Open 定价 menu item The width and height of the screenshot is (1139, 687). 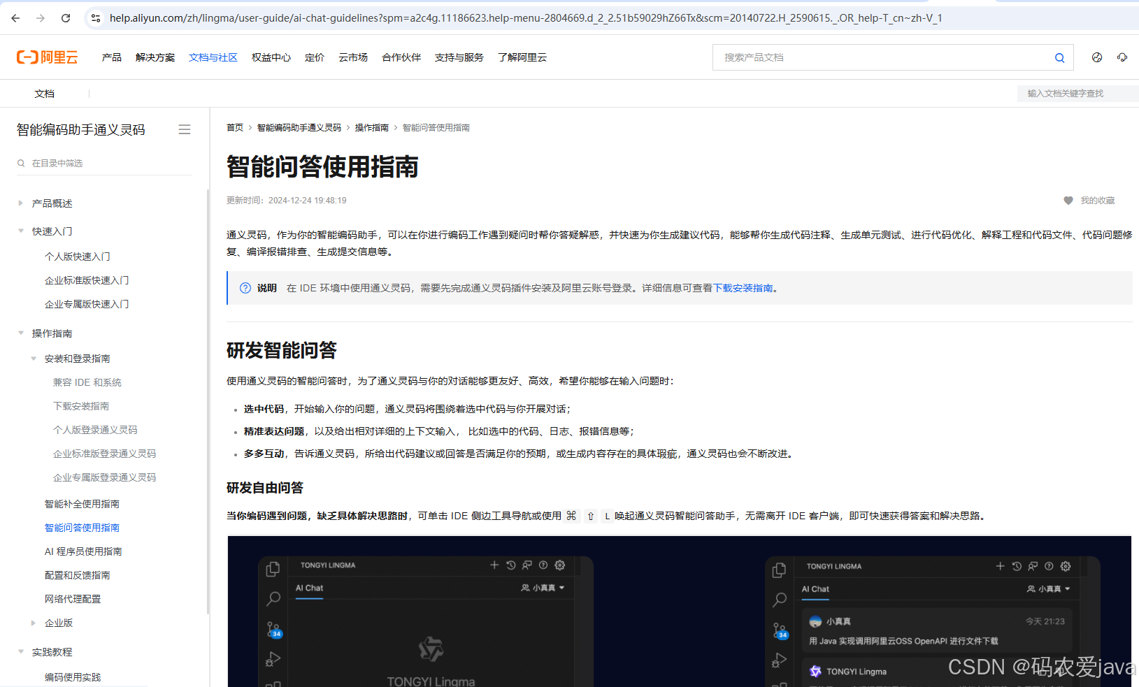[315, 57]
